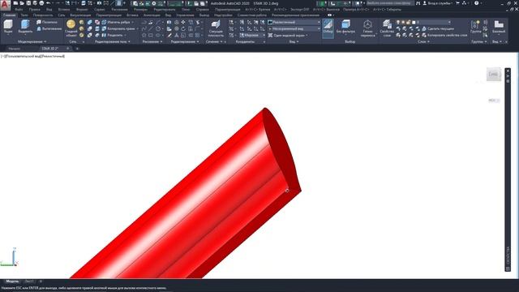This screenshot has height=292, width=519.
Task: Click the Undo arrow in quick access toolbar
Action: point(49,3)
